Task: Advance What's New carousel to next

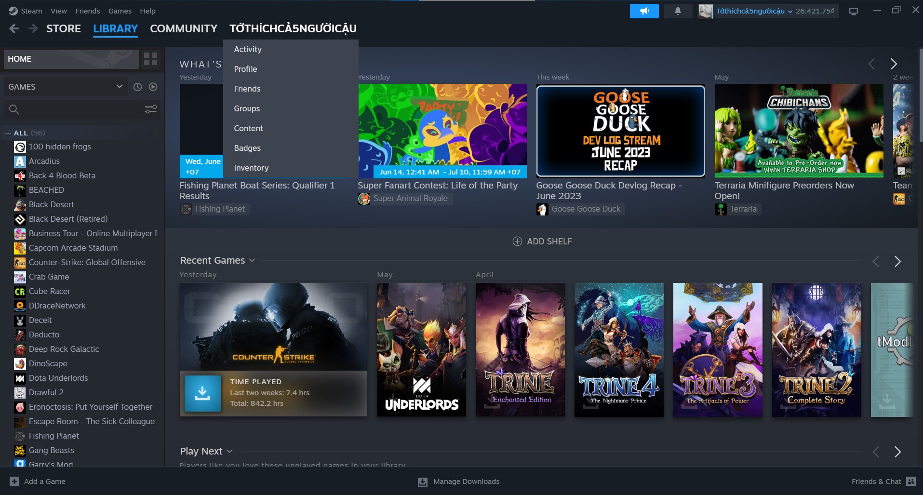Action: (894, 64)
